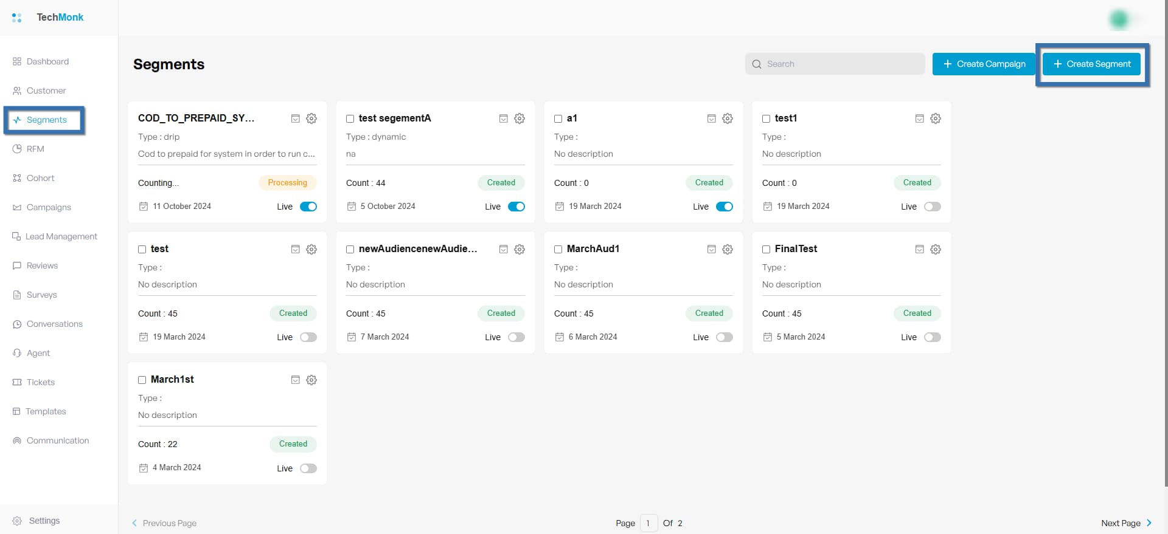Click archive icon on MarchAud1 card
Screen dimensions: 1168x534
click(712, 249)
